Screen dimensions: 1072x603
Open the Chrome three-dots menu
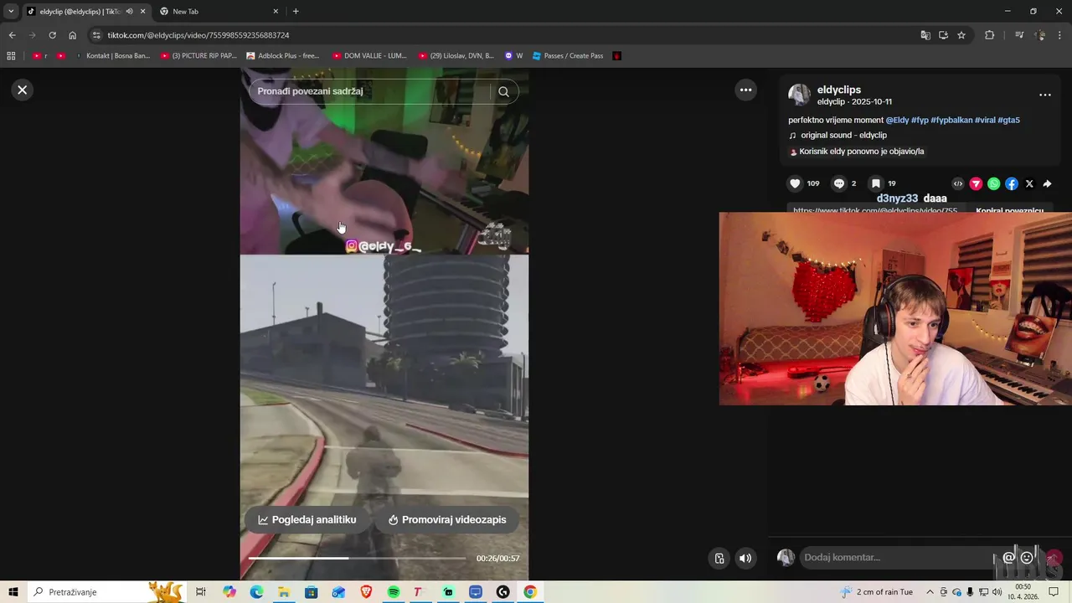[1060, 35]
